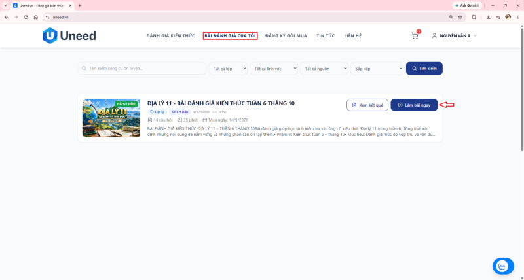Open Chrome three-dot menu
Screen dimensions: 524x280
517,17
